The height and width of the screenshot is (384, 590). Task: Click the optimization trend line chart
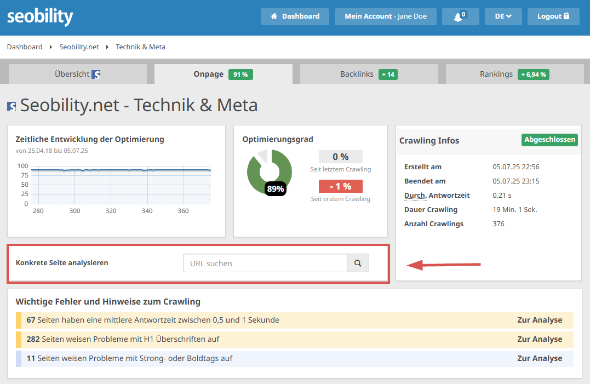coord(121,185)
